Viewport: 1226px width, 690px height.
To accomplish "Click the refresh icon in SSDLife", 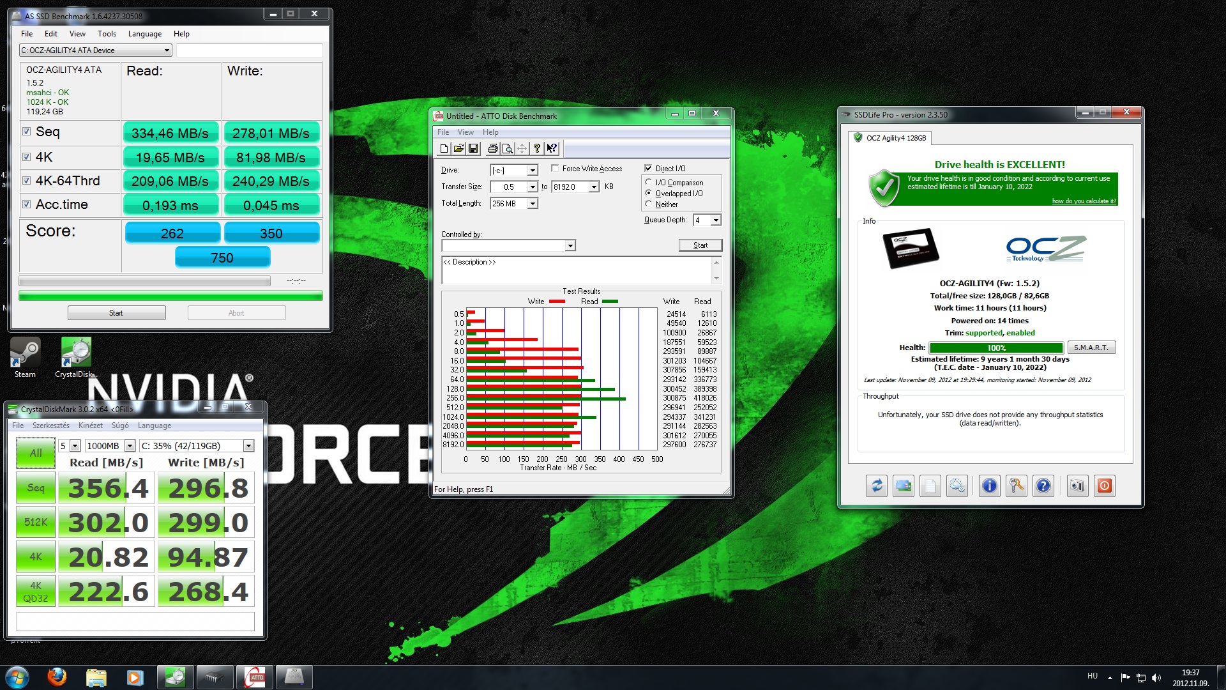I will [877, 486].
